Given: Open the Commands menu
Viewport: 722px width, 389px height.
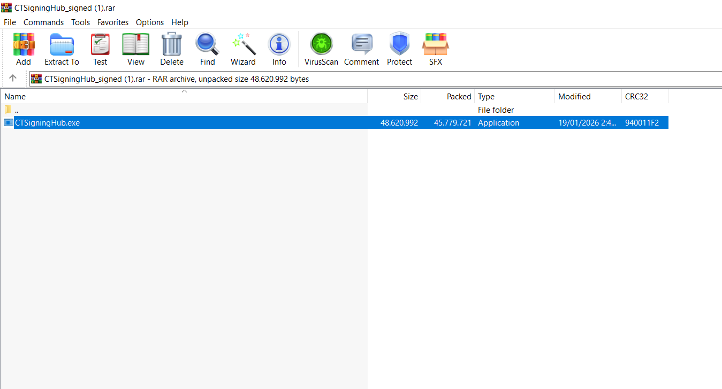Looking at the screenshot, I should point(43,22).
